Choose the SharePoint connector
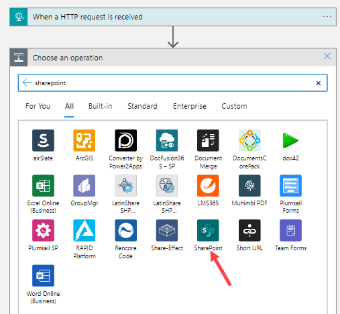The width and height of the screenshot is (340, 314). [208, 230]
